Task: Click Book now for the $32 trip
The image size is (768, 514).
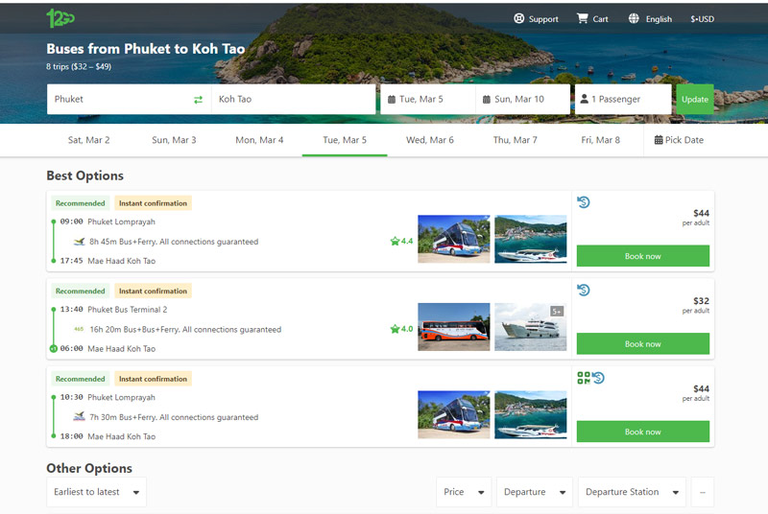Action: (x=642, y=344)
